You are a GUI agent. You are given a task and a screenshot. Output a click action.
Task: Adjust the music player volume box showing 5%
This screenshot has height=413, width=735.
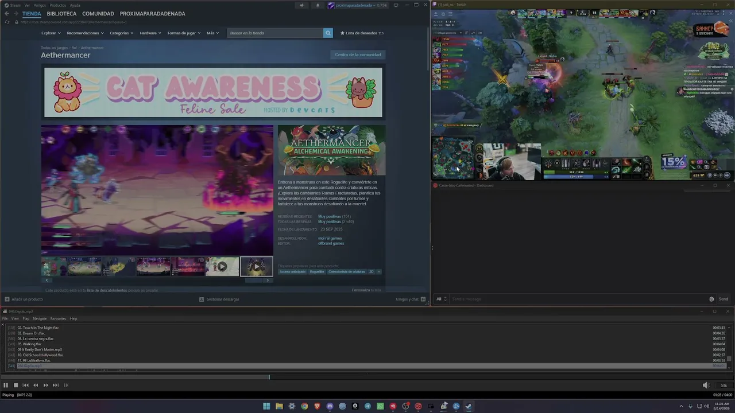(724, 385)
